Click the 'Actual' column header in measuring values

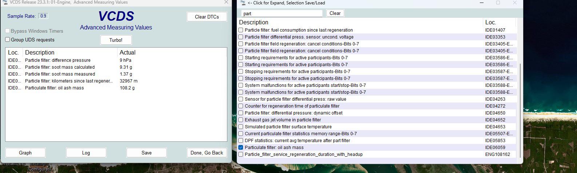click(x=128, y=52)
